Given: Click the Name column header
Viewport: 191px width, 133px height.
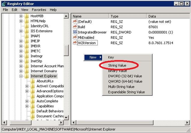Looking at the screenshot, I should click(x=90, y=16).
